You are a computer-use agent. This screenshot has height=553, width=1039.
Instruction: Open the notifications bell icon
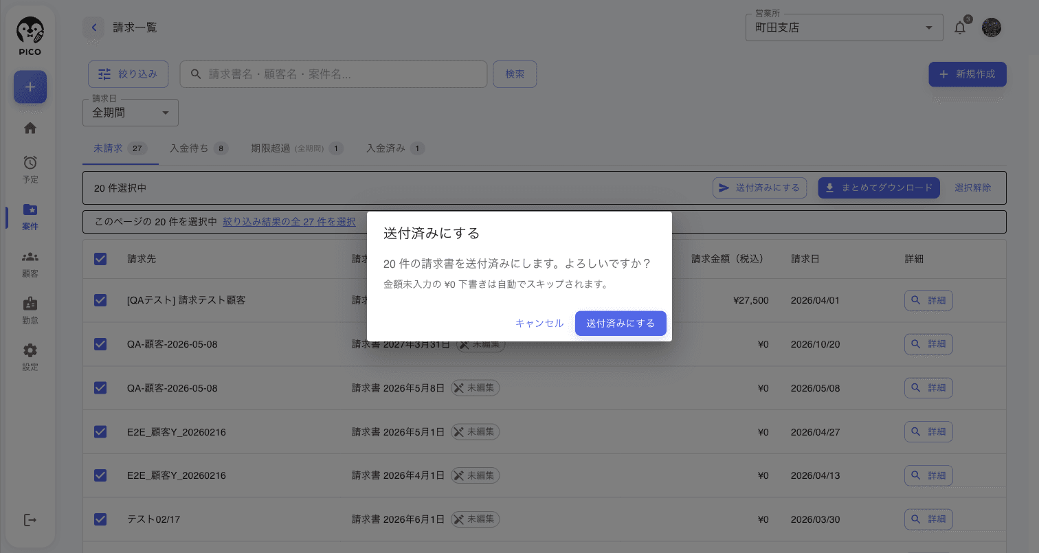pyautogui.click(x=960, y=27)
